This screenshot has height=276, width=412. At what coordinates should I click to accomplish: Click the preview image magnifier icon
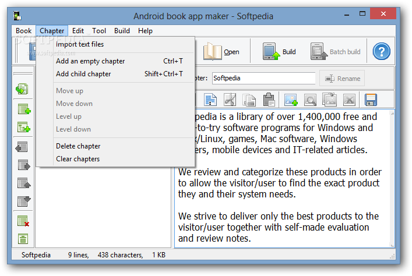point(310,100)
